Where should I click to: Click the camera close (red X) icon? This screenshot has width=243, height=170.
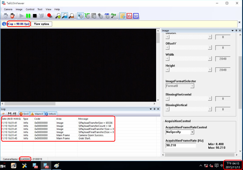tap(12, 16)
